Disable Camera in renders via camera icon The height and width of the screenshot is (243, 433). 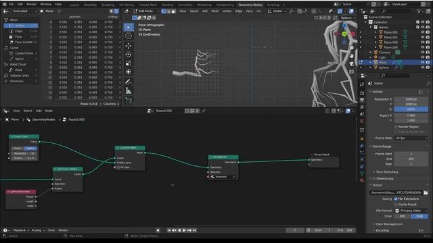[x=428, y=53]
